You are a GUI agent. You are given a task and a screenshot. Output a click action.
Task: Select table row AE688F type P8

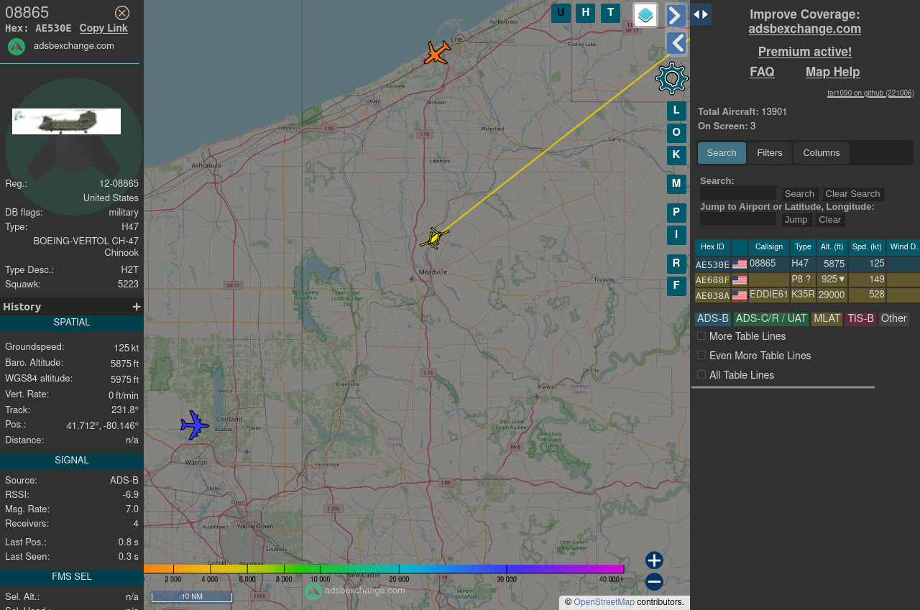[x=807, y=280]
